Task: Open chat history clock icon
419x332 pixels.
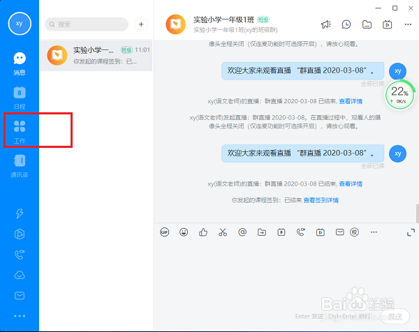Action: [346, 24]
